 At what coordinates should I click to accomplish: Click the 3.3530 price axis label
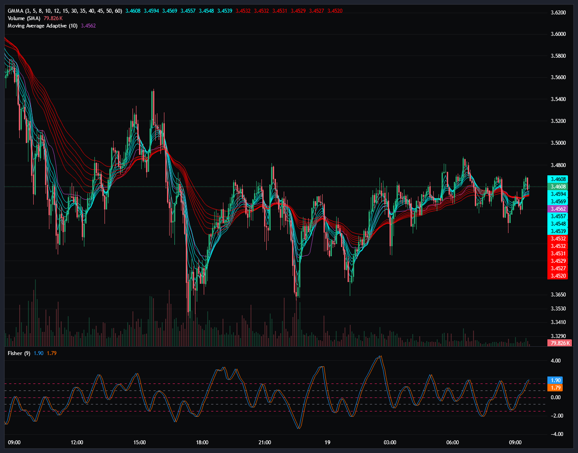[x=558, y=309]
